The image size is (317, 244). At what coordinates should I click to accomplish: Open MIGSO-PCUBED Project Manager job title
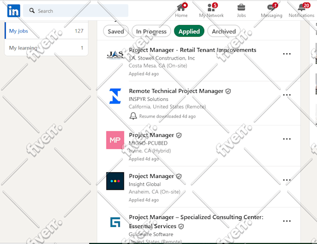[x=152, y=135]
